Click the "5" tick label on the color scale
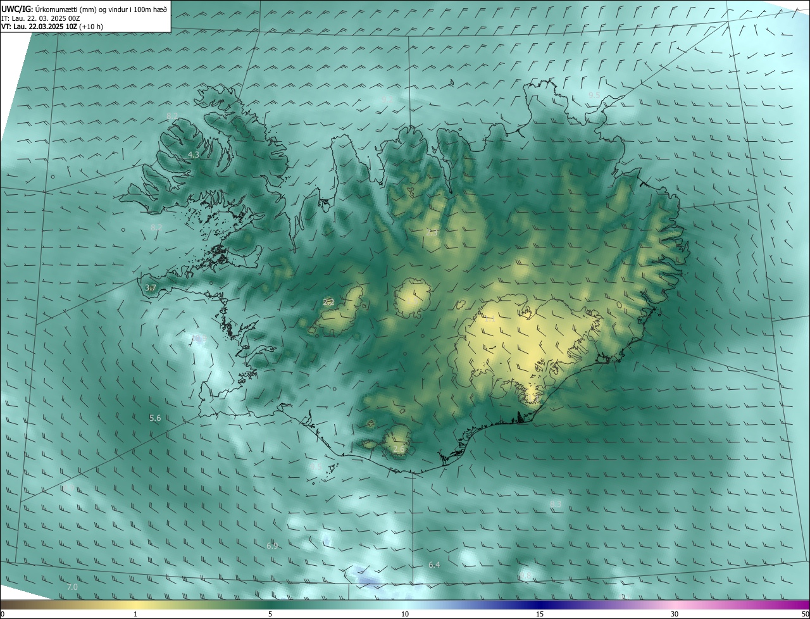This screenshot has height=619, width=810. click(x=270, y=614)
